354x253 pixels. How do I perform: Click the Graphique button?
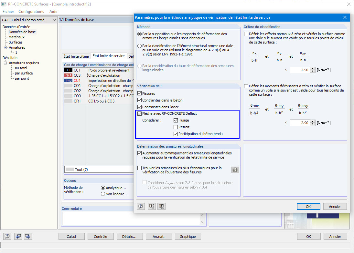[188, 237]
